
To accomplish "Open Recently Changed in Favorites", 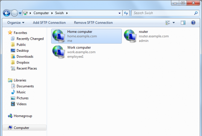I will click(x=30, y=39).
